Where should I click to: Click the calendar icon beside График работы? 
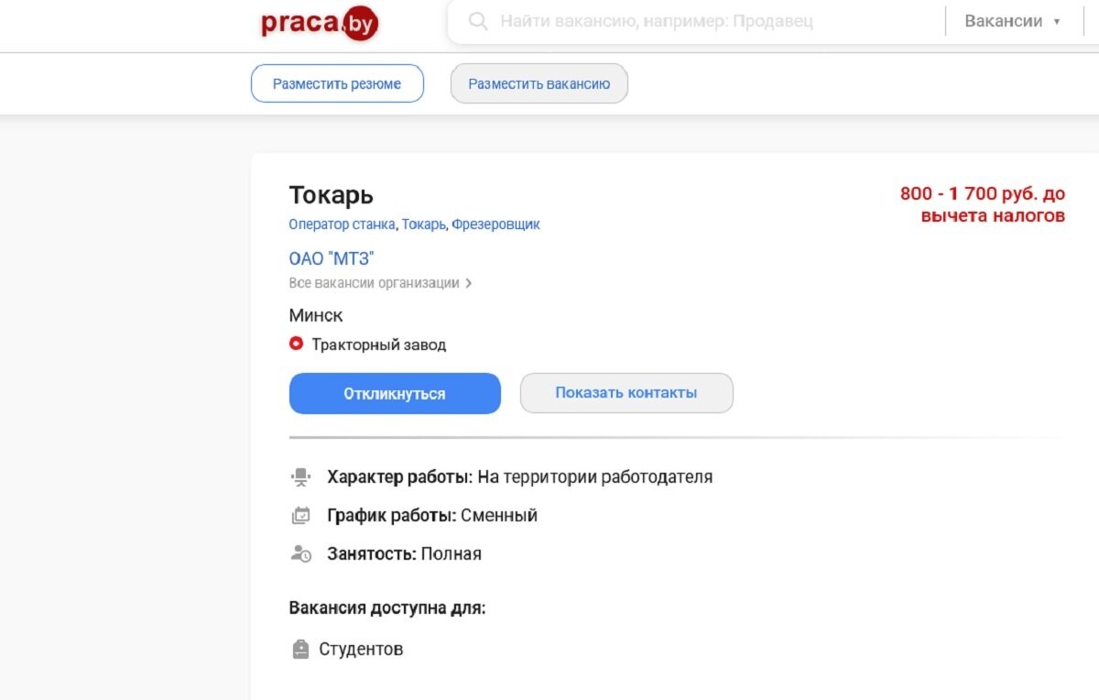[x=300, y=515]
